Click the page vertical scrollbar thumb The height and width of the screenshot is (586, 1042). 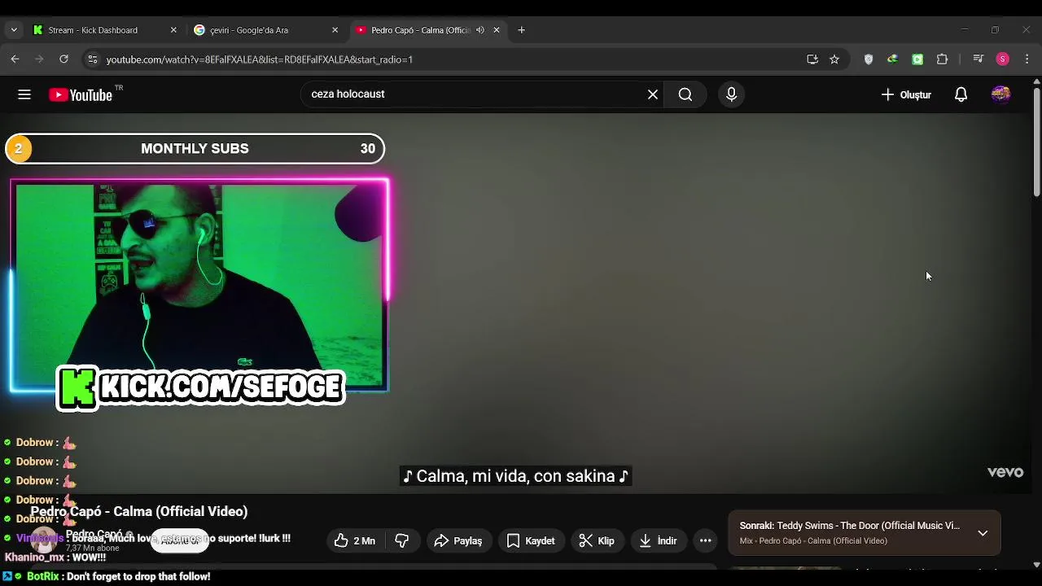tap(1036, 142)
